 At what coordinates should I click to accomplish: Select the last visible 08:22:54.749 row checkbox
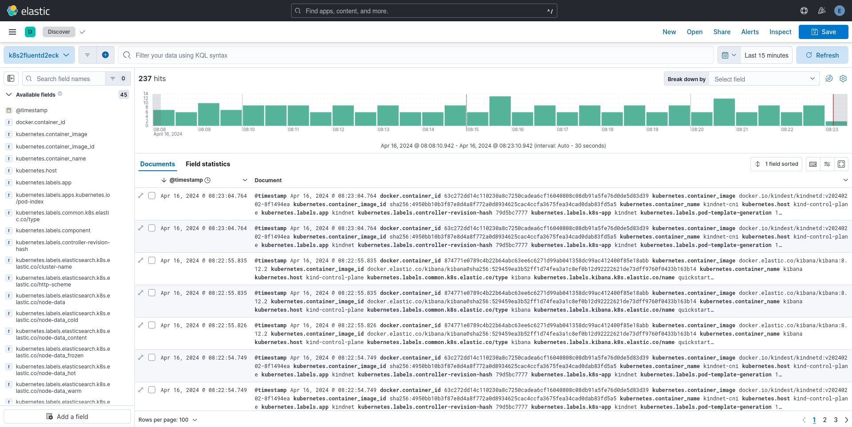(152, 390)
